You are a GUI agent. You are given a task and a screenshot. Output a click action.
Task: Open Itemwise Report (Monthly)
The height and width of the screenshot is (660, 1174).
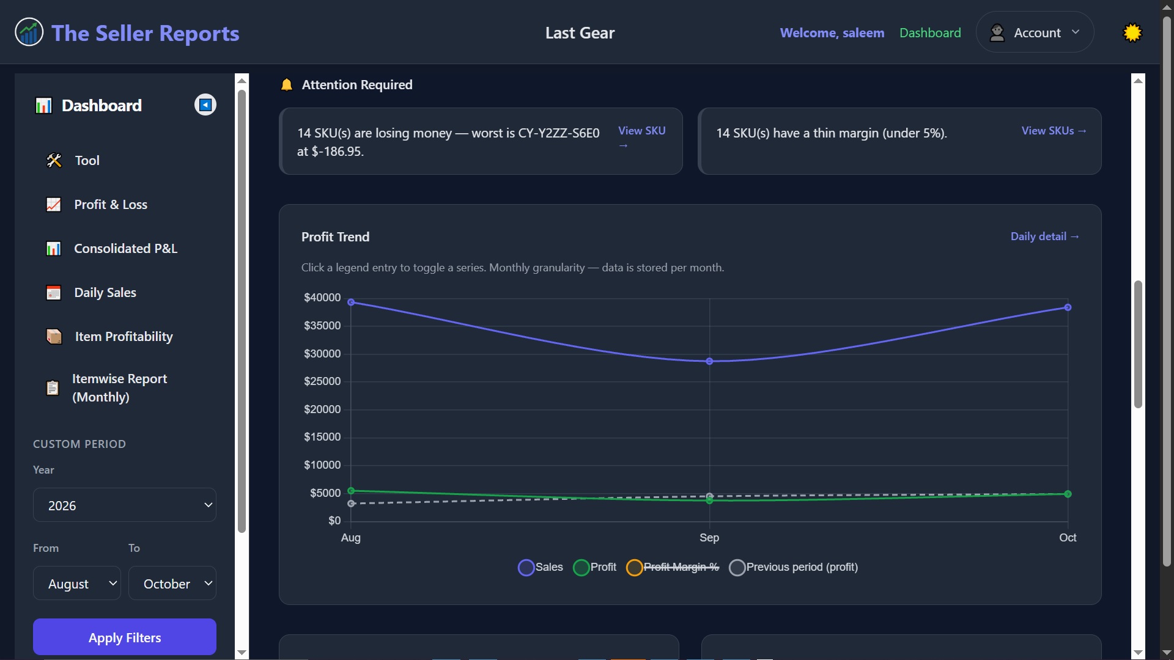(125, 388)
